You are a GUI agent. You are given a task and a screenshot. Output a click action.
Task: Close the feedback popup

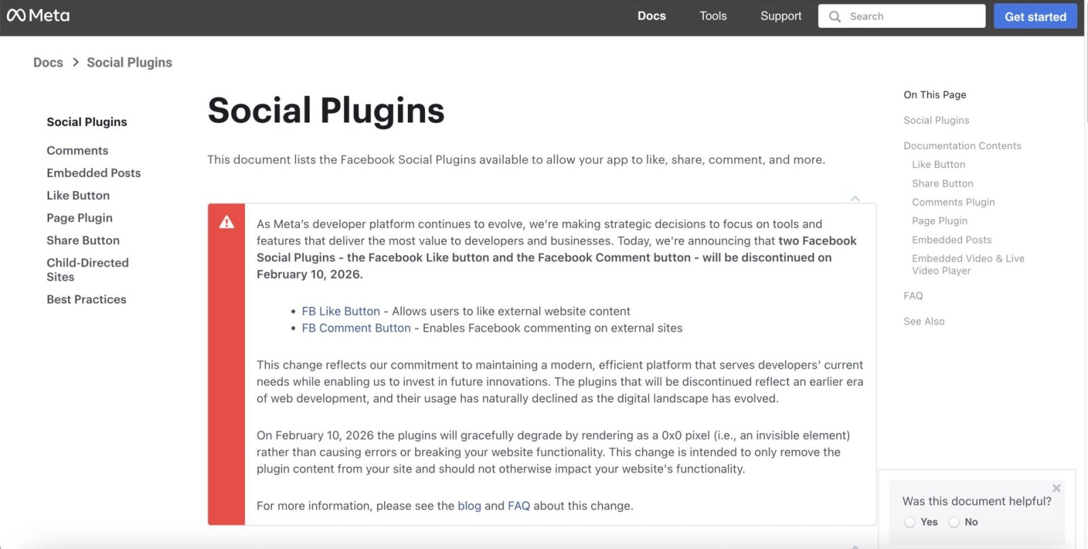click(x=1056, y=488)
